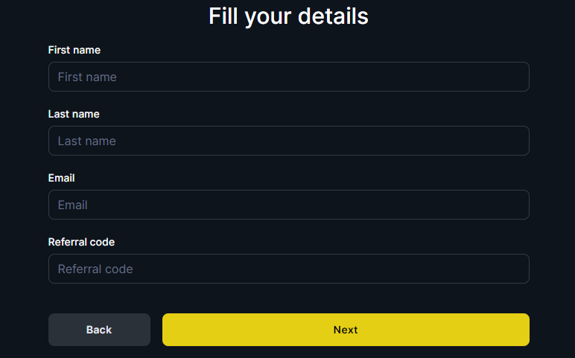Click into the Referral code field
The width and height of the screenshot is (575, 358).
[288, 269]
